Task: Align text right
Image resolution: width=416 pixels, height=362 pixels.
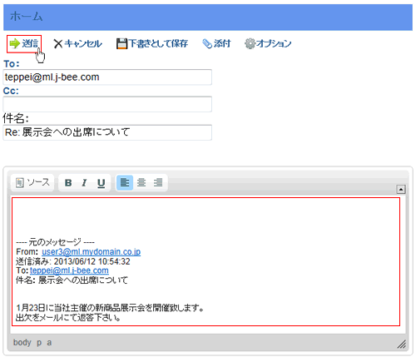Action: point(158,182)
